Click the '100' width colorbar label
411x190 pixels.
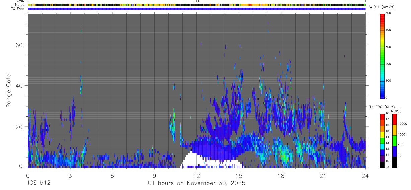point(388,81)
